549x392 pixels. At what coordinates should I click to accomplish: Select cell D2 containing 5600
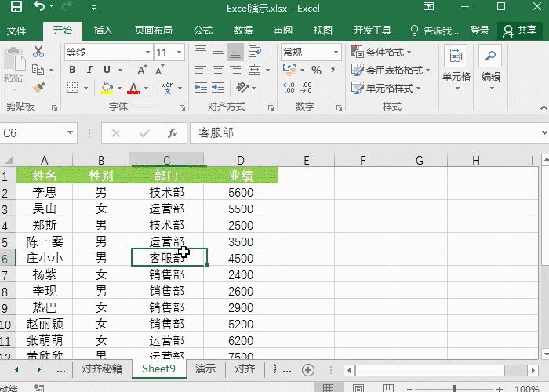tap(241, 192)
